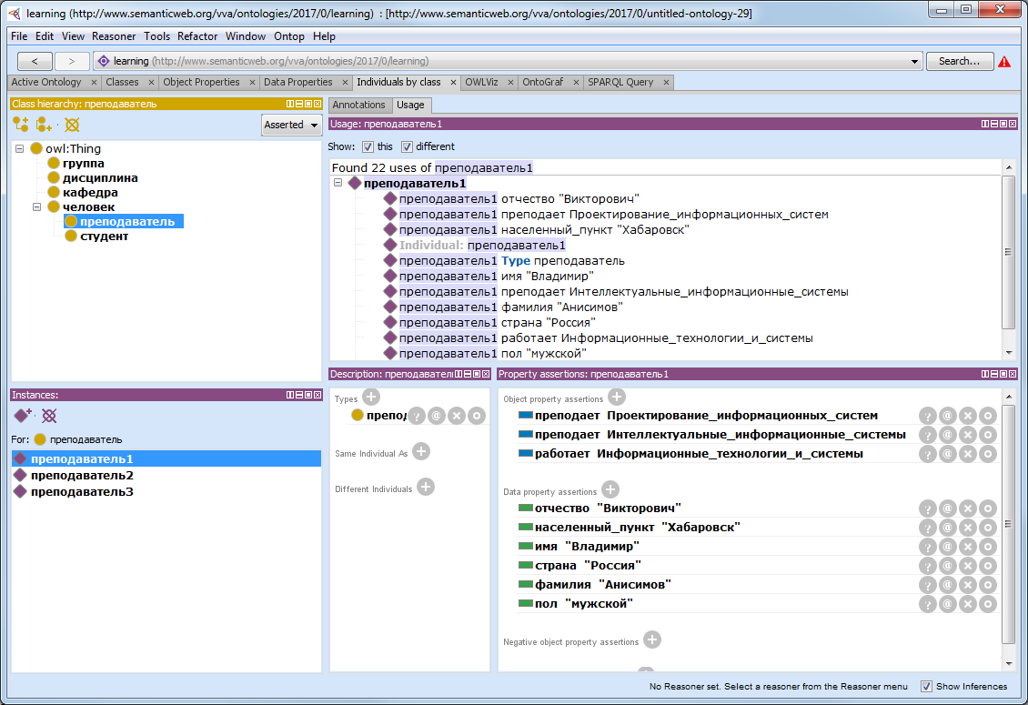
Task: Click the add sibling class icon
Action: point(44,125)
